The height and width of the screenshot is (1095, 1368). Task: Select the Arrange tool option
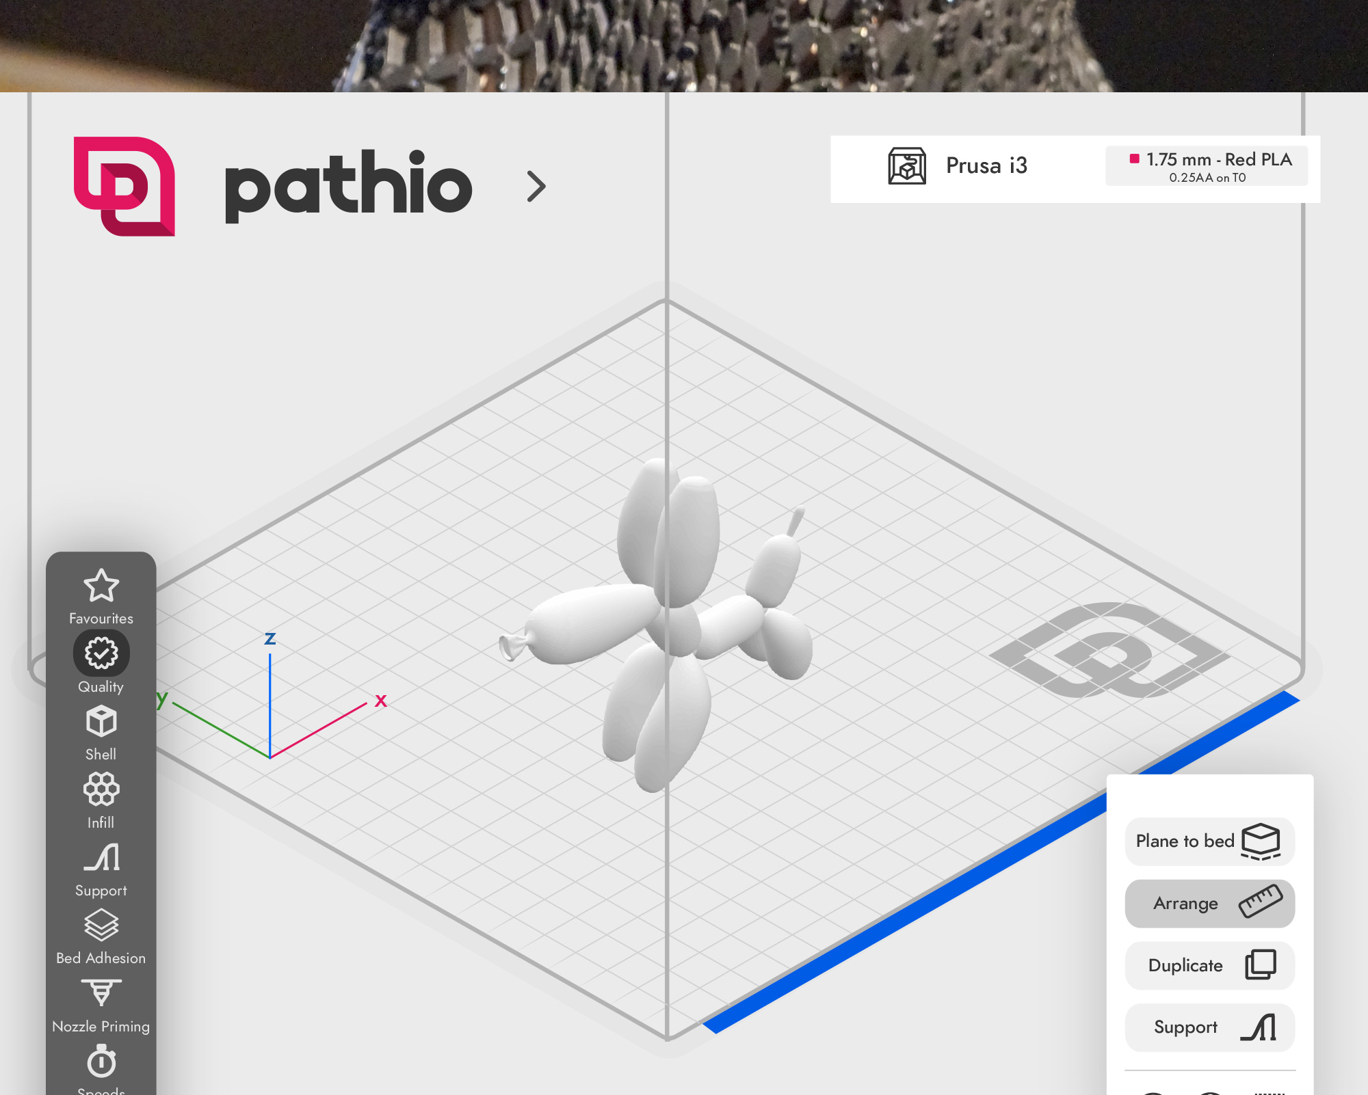[1209, 903]
